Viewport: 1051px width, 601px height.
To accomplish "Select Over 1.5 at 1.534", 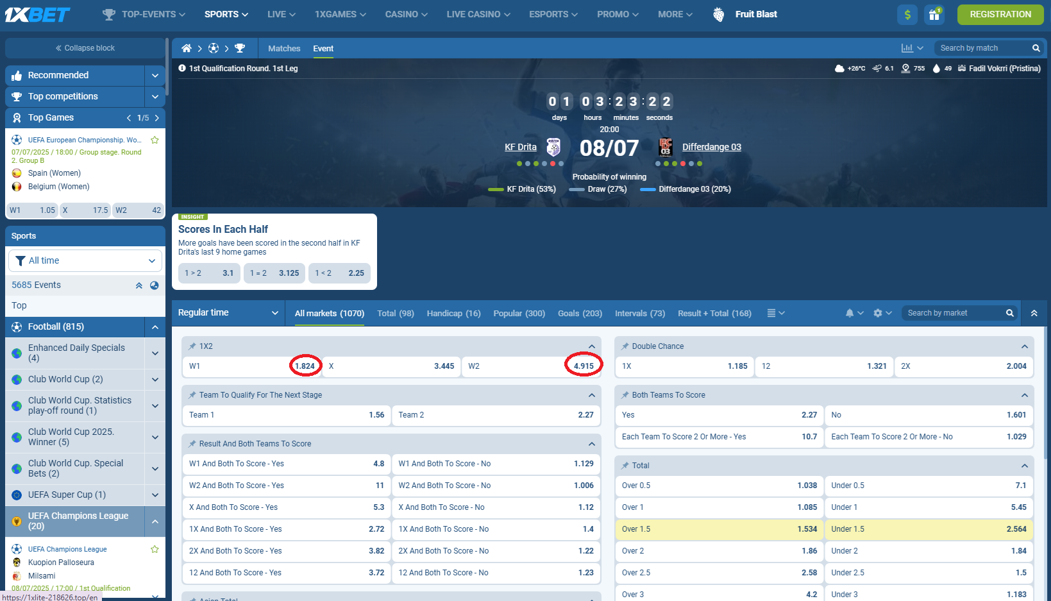I will pos(719,529).
